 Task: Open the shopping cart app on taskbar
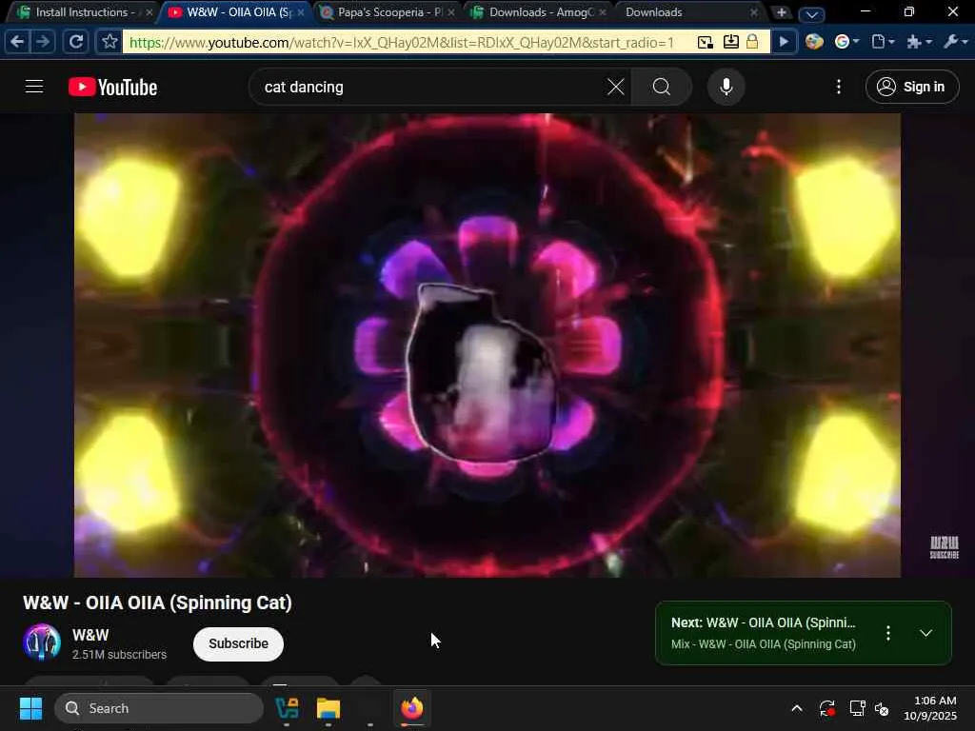coord(287,708)
